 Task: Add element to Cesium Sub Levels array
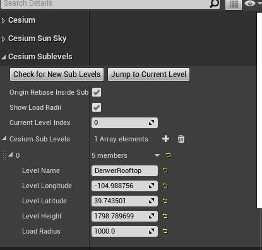[165, 139]
